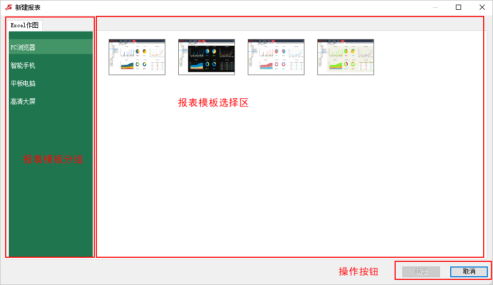
Task: Select the first blue-themed report template thumbnail
Action: [137, 57]
